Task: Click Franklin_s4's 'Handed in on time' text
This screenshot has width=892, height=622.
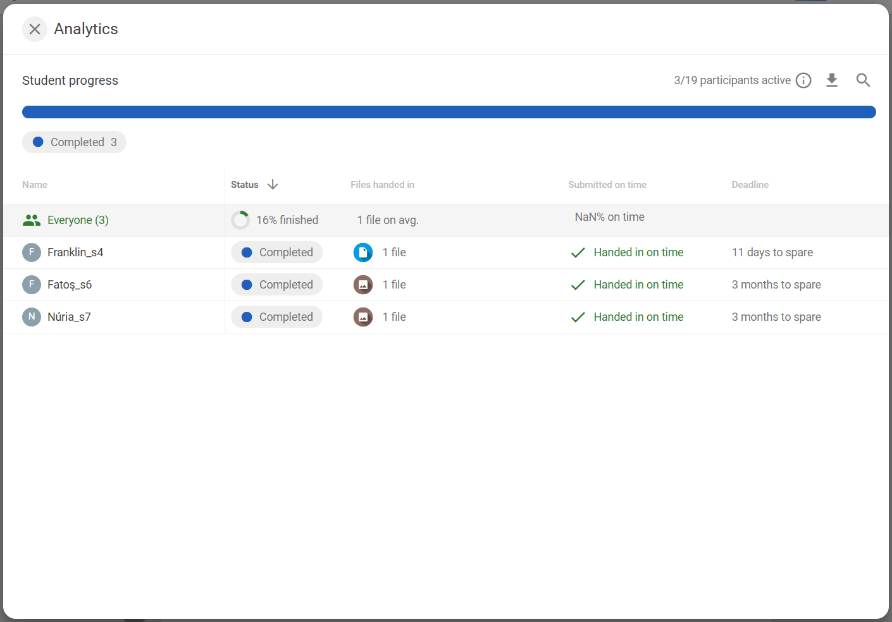Action: pos(638,252)
